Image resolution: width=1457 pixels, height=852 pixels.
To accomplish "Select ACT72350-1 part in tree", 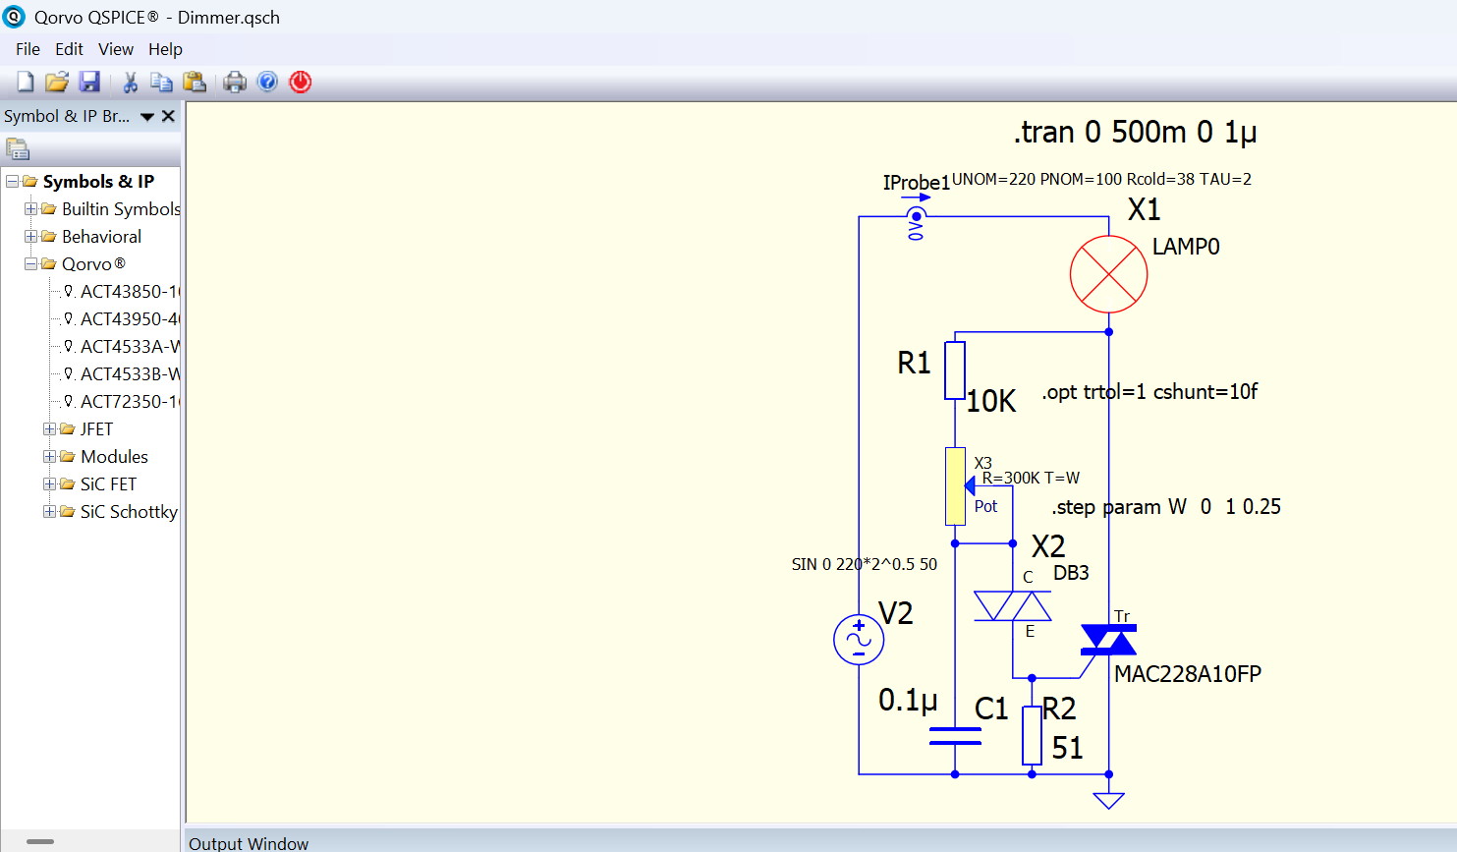I will click(x=130, y=402).
